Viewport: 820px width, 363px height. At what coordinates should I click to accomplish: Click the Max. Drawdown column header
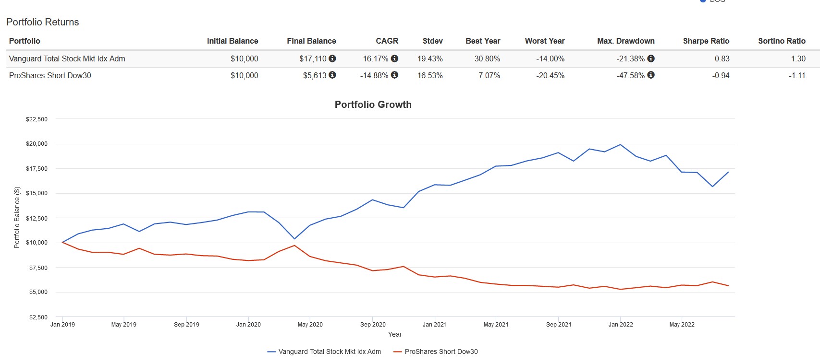pos(625,41)
